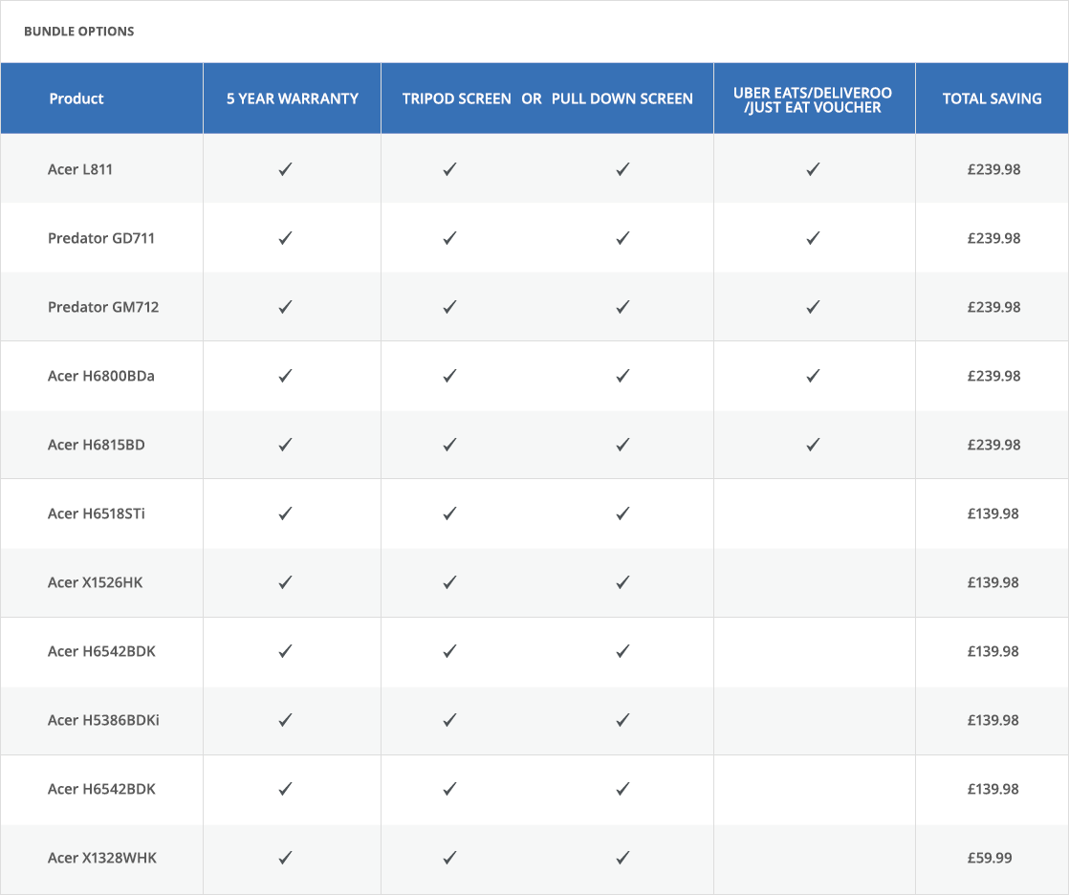The width and height of the screenshot is (1069, 895).
Task: Select the 'Acer H6800BDa' product name
Action: coord(101,376)
